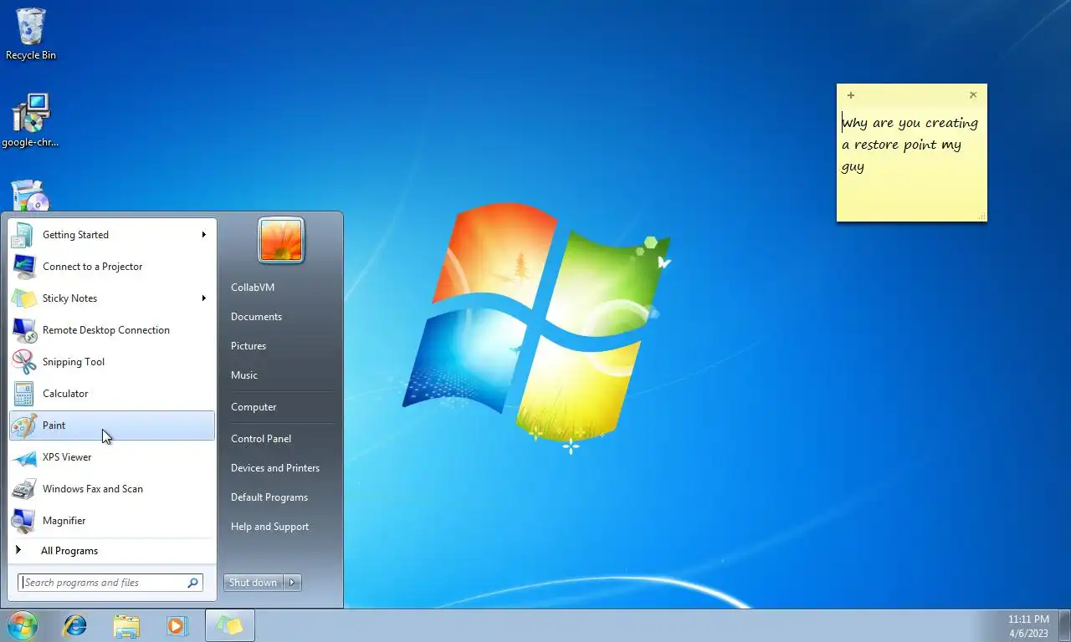The image size is (1071, 642).
Task: Open Devices and Printers
Action: pos(275,468)
